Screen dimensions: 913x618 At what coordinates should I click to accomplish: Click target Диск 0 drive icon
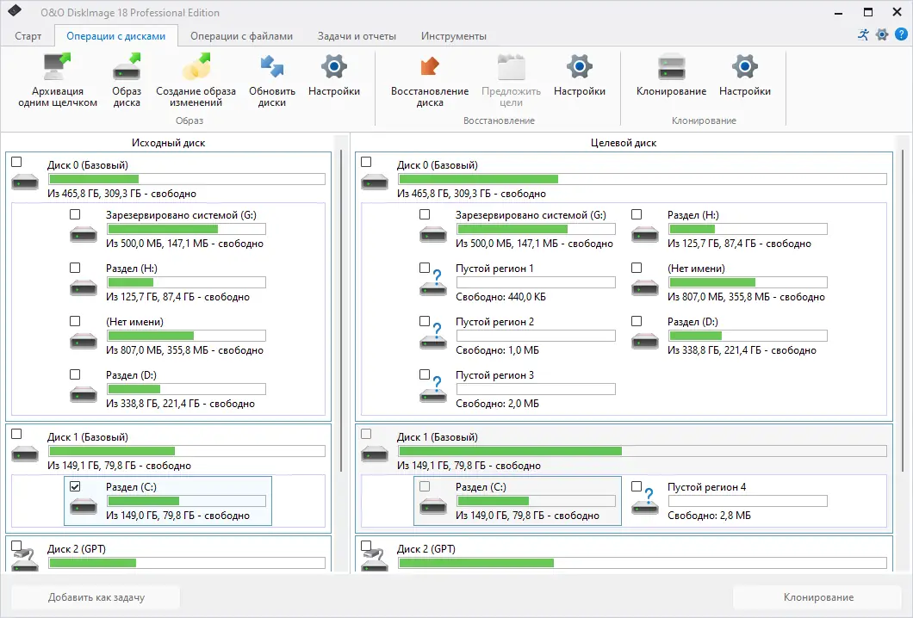375,182
